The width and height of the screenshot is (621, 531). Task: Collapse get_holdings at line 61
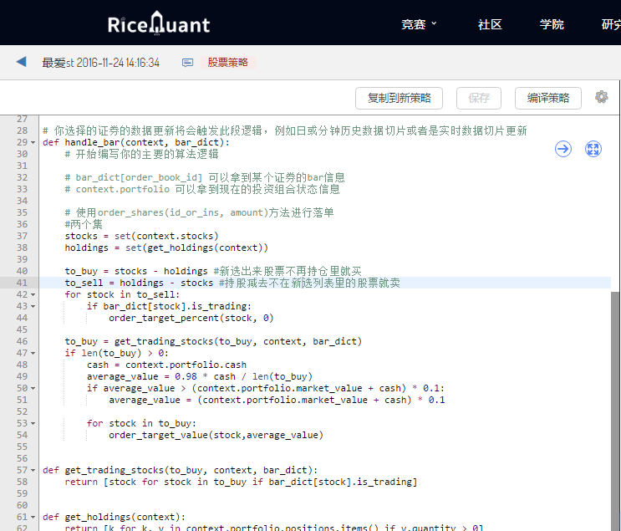pyautogui.click(x=33, y=517)
